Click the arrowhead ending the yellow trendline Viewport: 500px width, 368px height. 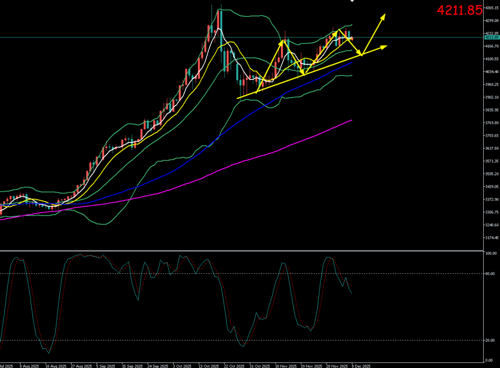tap(384, 46)
